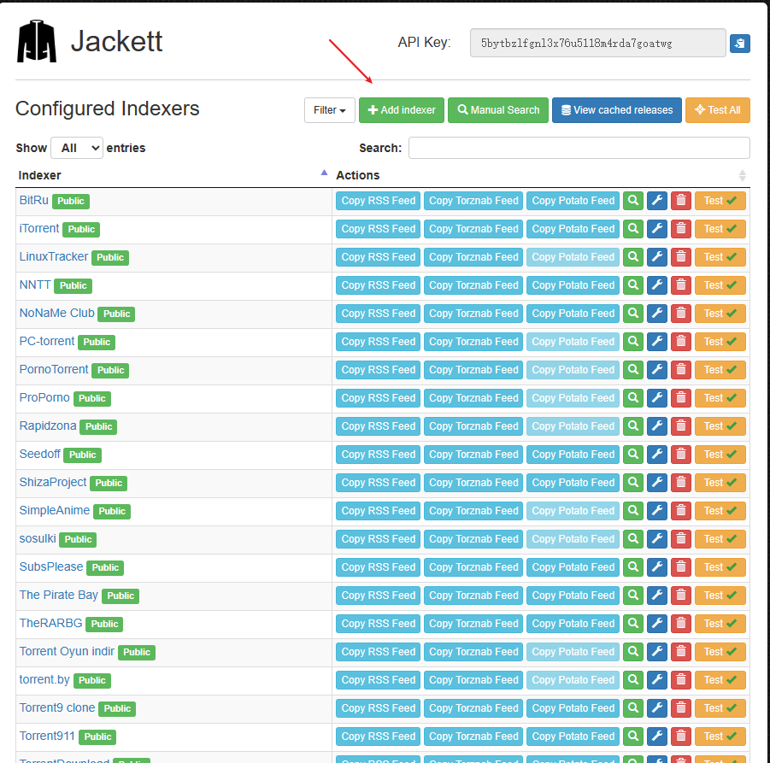Screen dimensions: 770x763
Task: Copy Potato Feed for Seedoff
Action: pyautogui.click(x=573, y=455)
